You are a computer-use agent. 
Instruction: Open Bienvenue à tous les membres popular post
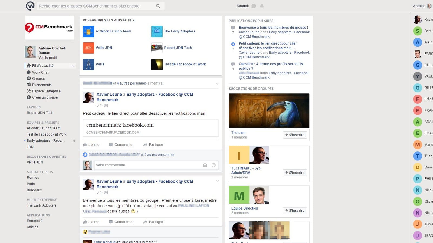(x=273, y=28)
